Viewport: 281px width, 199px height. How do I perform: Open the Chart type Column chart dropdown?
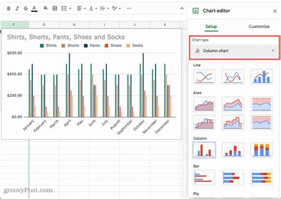click(x=235, y=51)
